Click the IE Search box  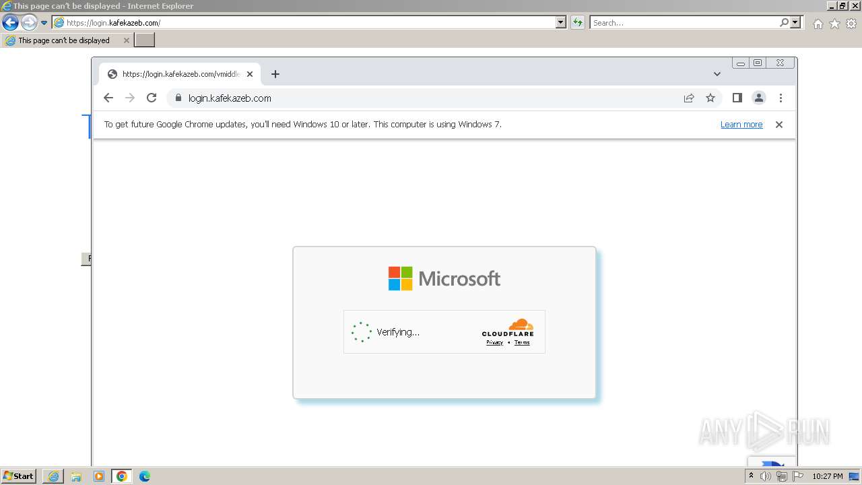point(684,23)
